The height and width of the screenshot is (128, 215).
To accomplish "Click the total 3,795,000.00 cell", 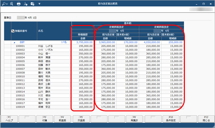I will [84, 42].
